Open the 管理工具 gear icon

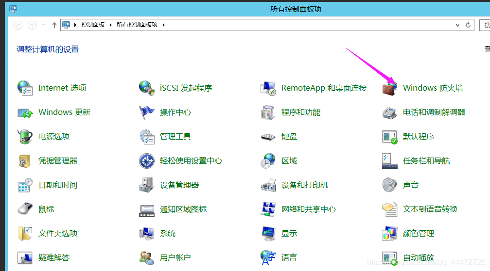[x=147, y=137]
